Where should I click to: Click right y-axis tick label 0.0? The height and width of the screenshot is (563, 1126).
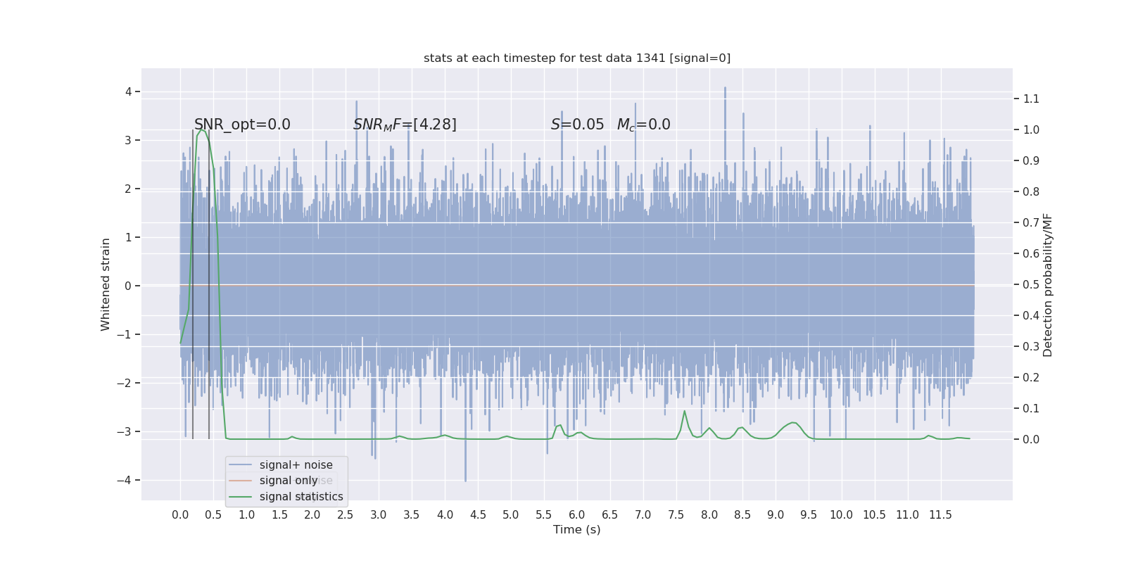(x=1031, y=439)
